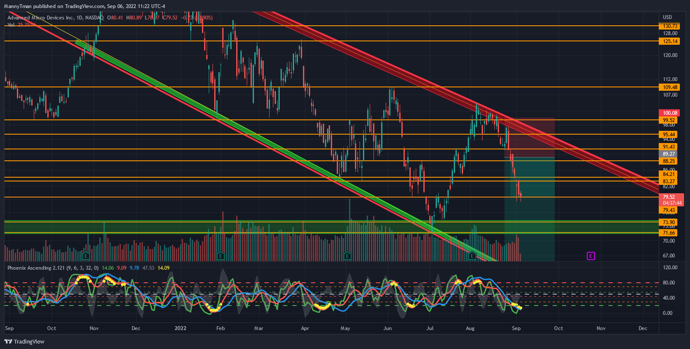Click the 73.90 support zone label
Screen dimensions: 690x349
click(668, 222)
